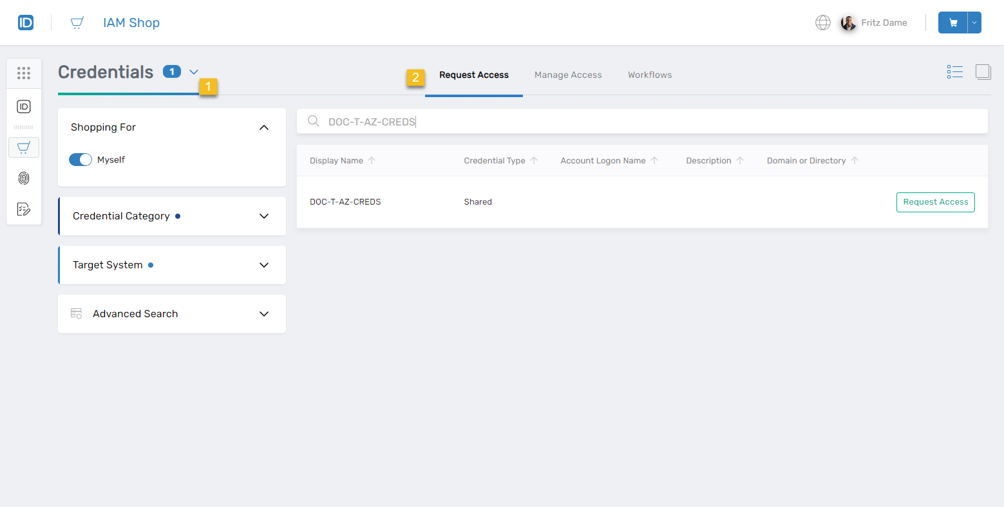Open the ID card sidebar icon

pyautogui.click(x=24, y=107)
